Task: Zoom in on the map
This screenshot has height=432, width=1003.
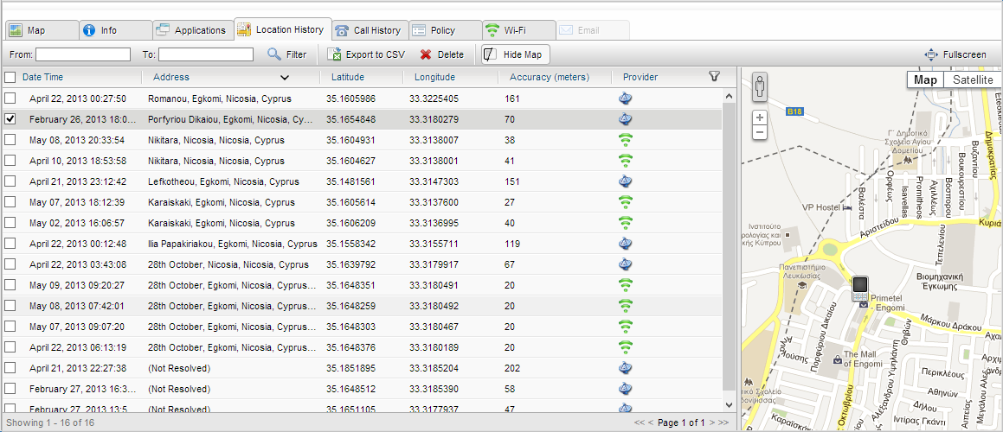Action: coord(760,118)
